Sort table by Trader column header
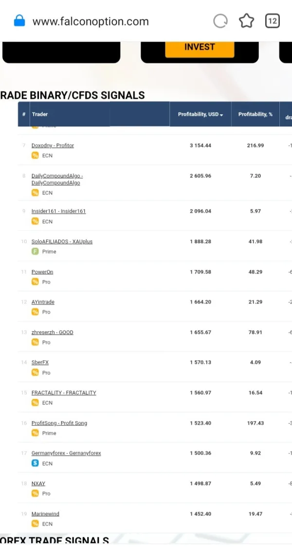The image size is (292, 550). coord(40,114)
